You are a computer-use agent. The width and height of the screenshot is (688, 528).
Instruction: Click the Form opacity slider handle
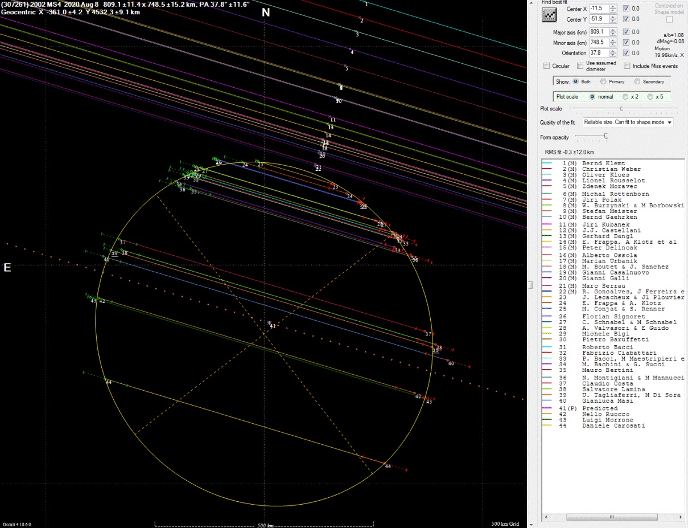tap(606, 136)
